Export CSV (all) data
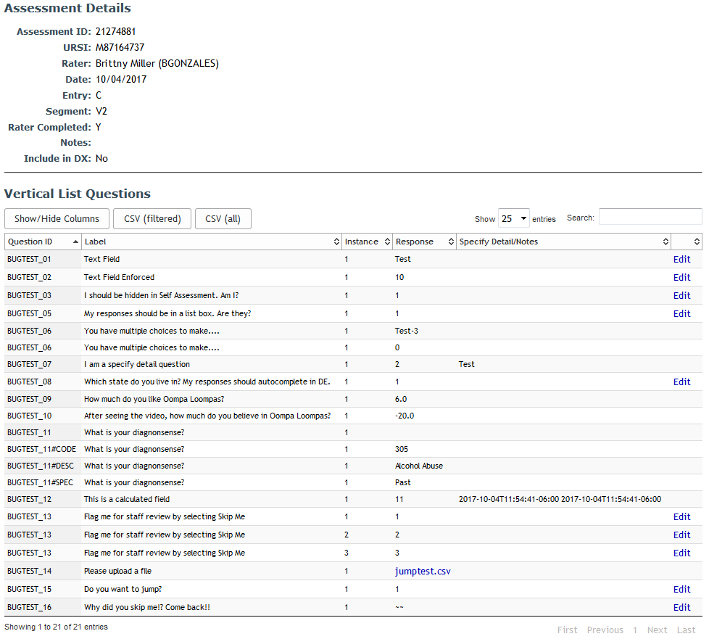The width and height of the screenshot is (709, 639). (x=223, y=218)
